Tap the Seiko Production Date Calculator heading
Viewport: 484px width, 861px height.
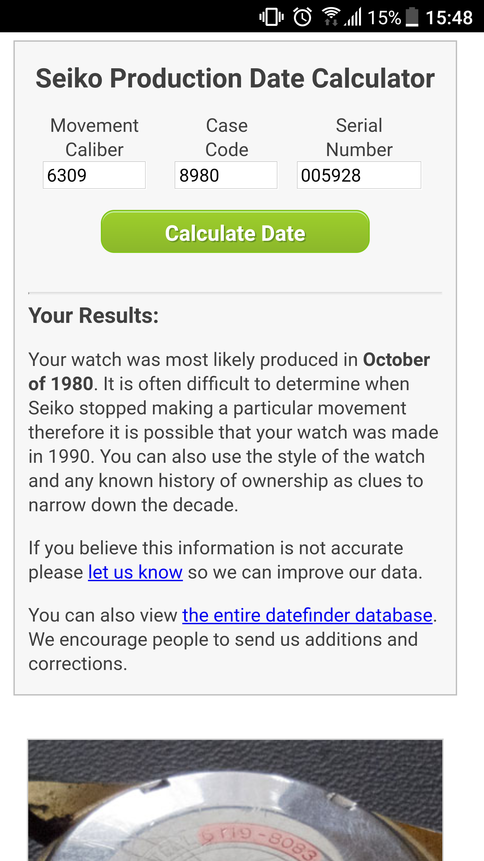(x=235, y=78)
